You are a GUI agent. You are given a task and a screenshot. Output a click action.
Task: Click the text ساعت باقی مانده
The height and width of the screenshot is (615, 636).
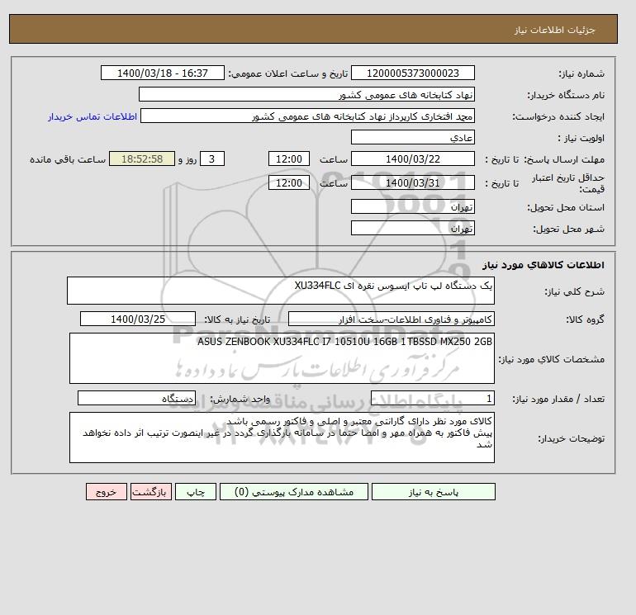pos(68,159)
